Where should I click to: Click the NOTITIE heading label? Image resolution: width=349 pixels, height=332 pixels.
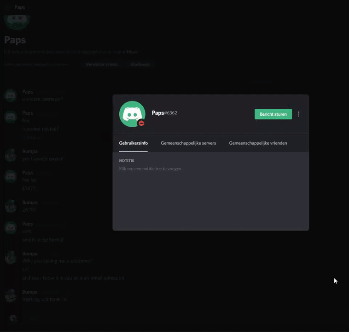tap(127, 160)
